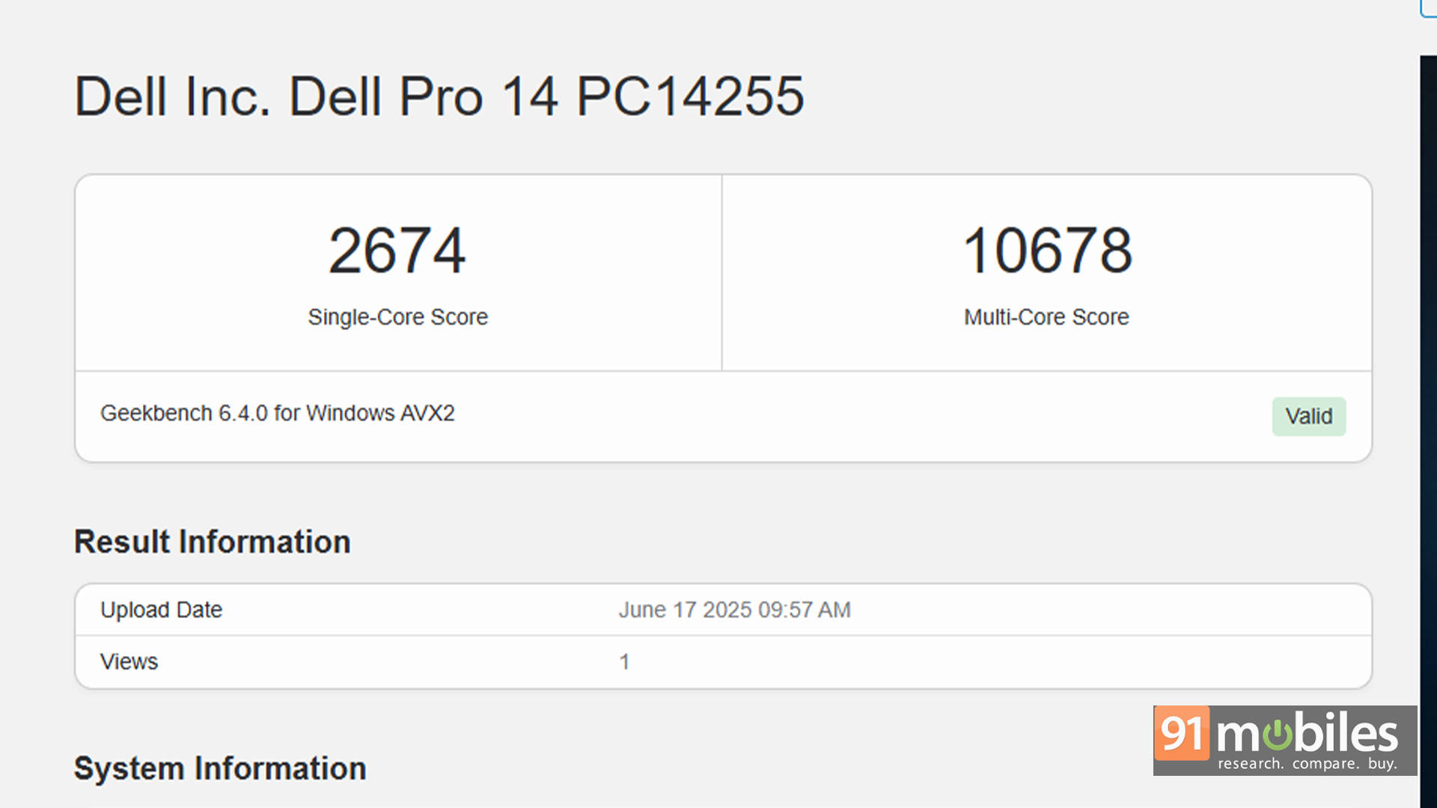
Task: Click Geekbench 6.4.0 for Windows AVX2 text
Action: coord(278,413)
